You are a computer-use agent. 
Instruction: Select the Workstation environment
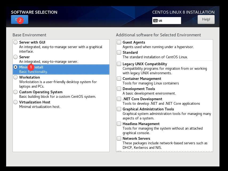[15, 77]
